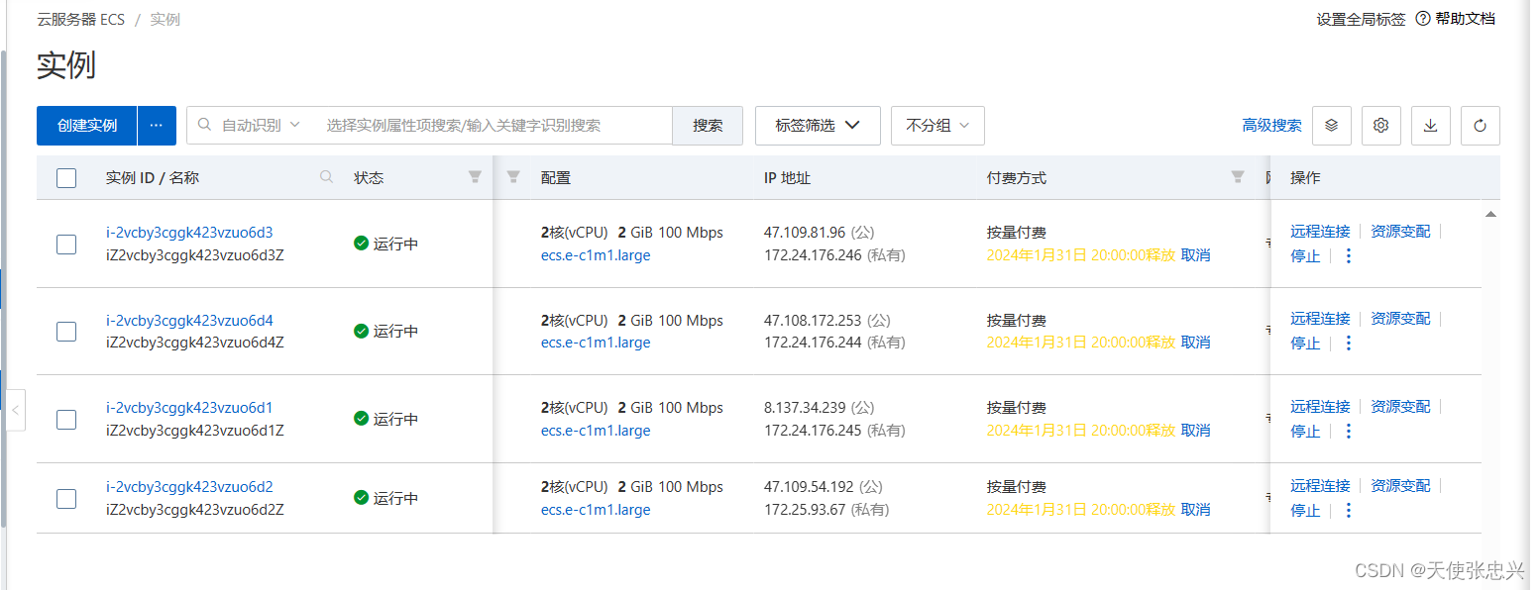Open instance i-2vcby3cggk423vzuo6d1 link

tap(189, 408)
